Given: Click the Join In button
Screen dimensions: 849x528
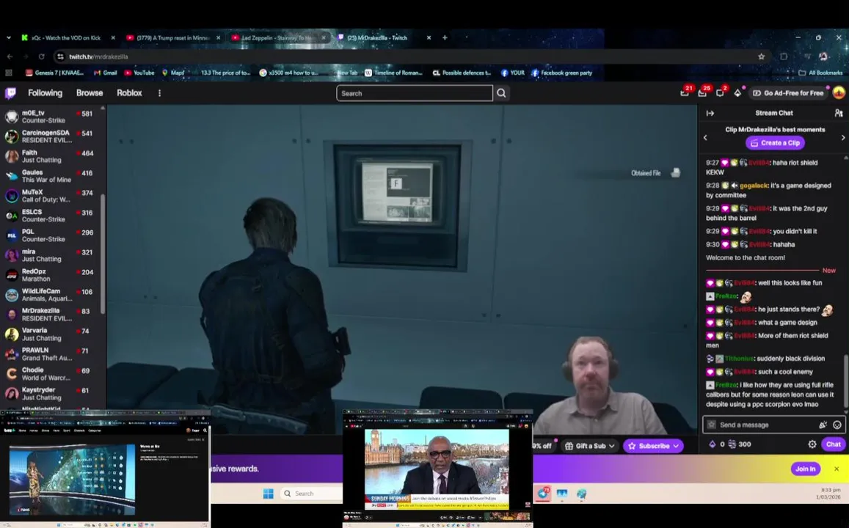Looking at the screenshot, I should coord(805,469).
